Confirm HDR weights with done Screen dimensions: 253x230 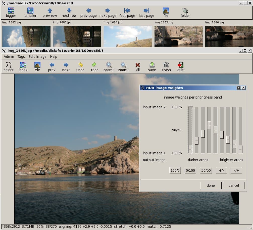point(211,186)
